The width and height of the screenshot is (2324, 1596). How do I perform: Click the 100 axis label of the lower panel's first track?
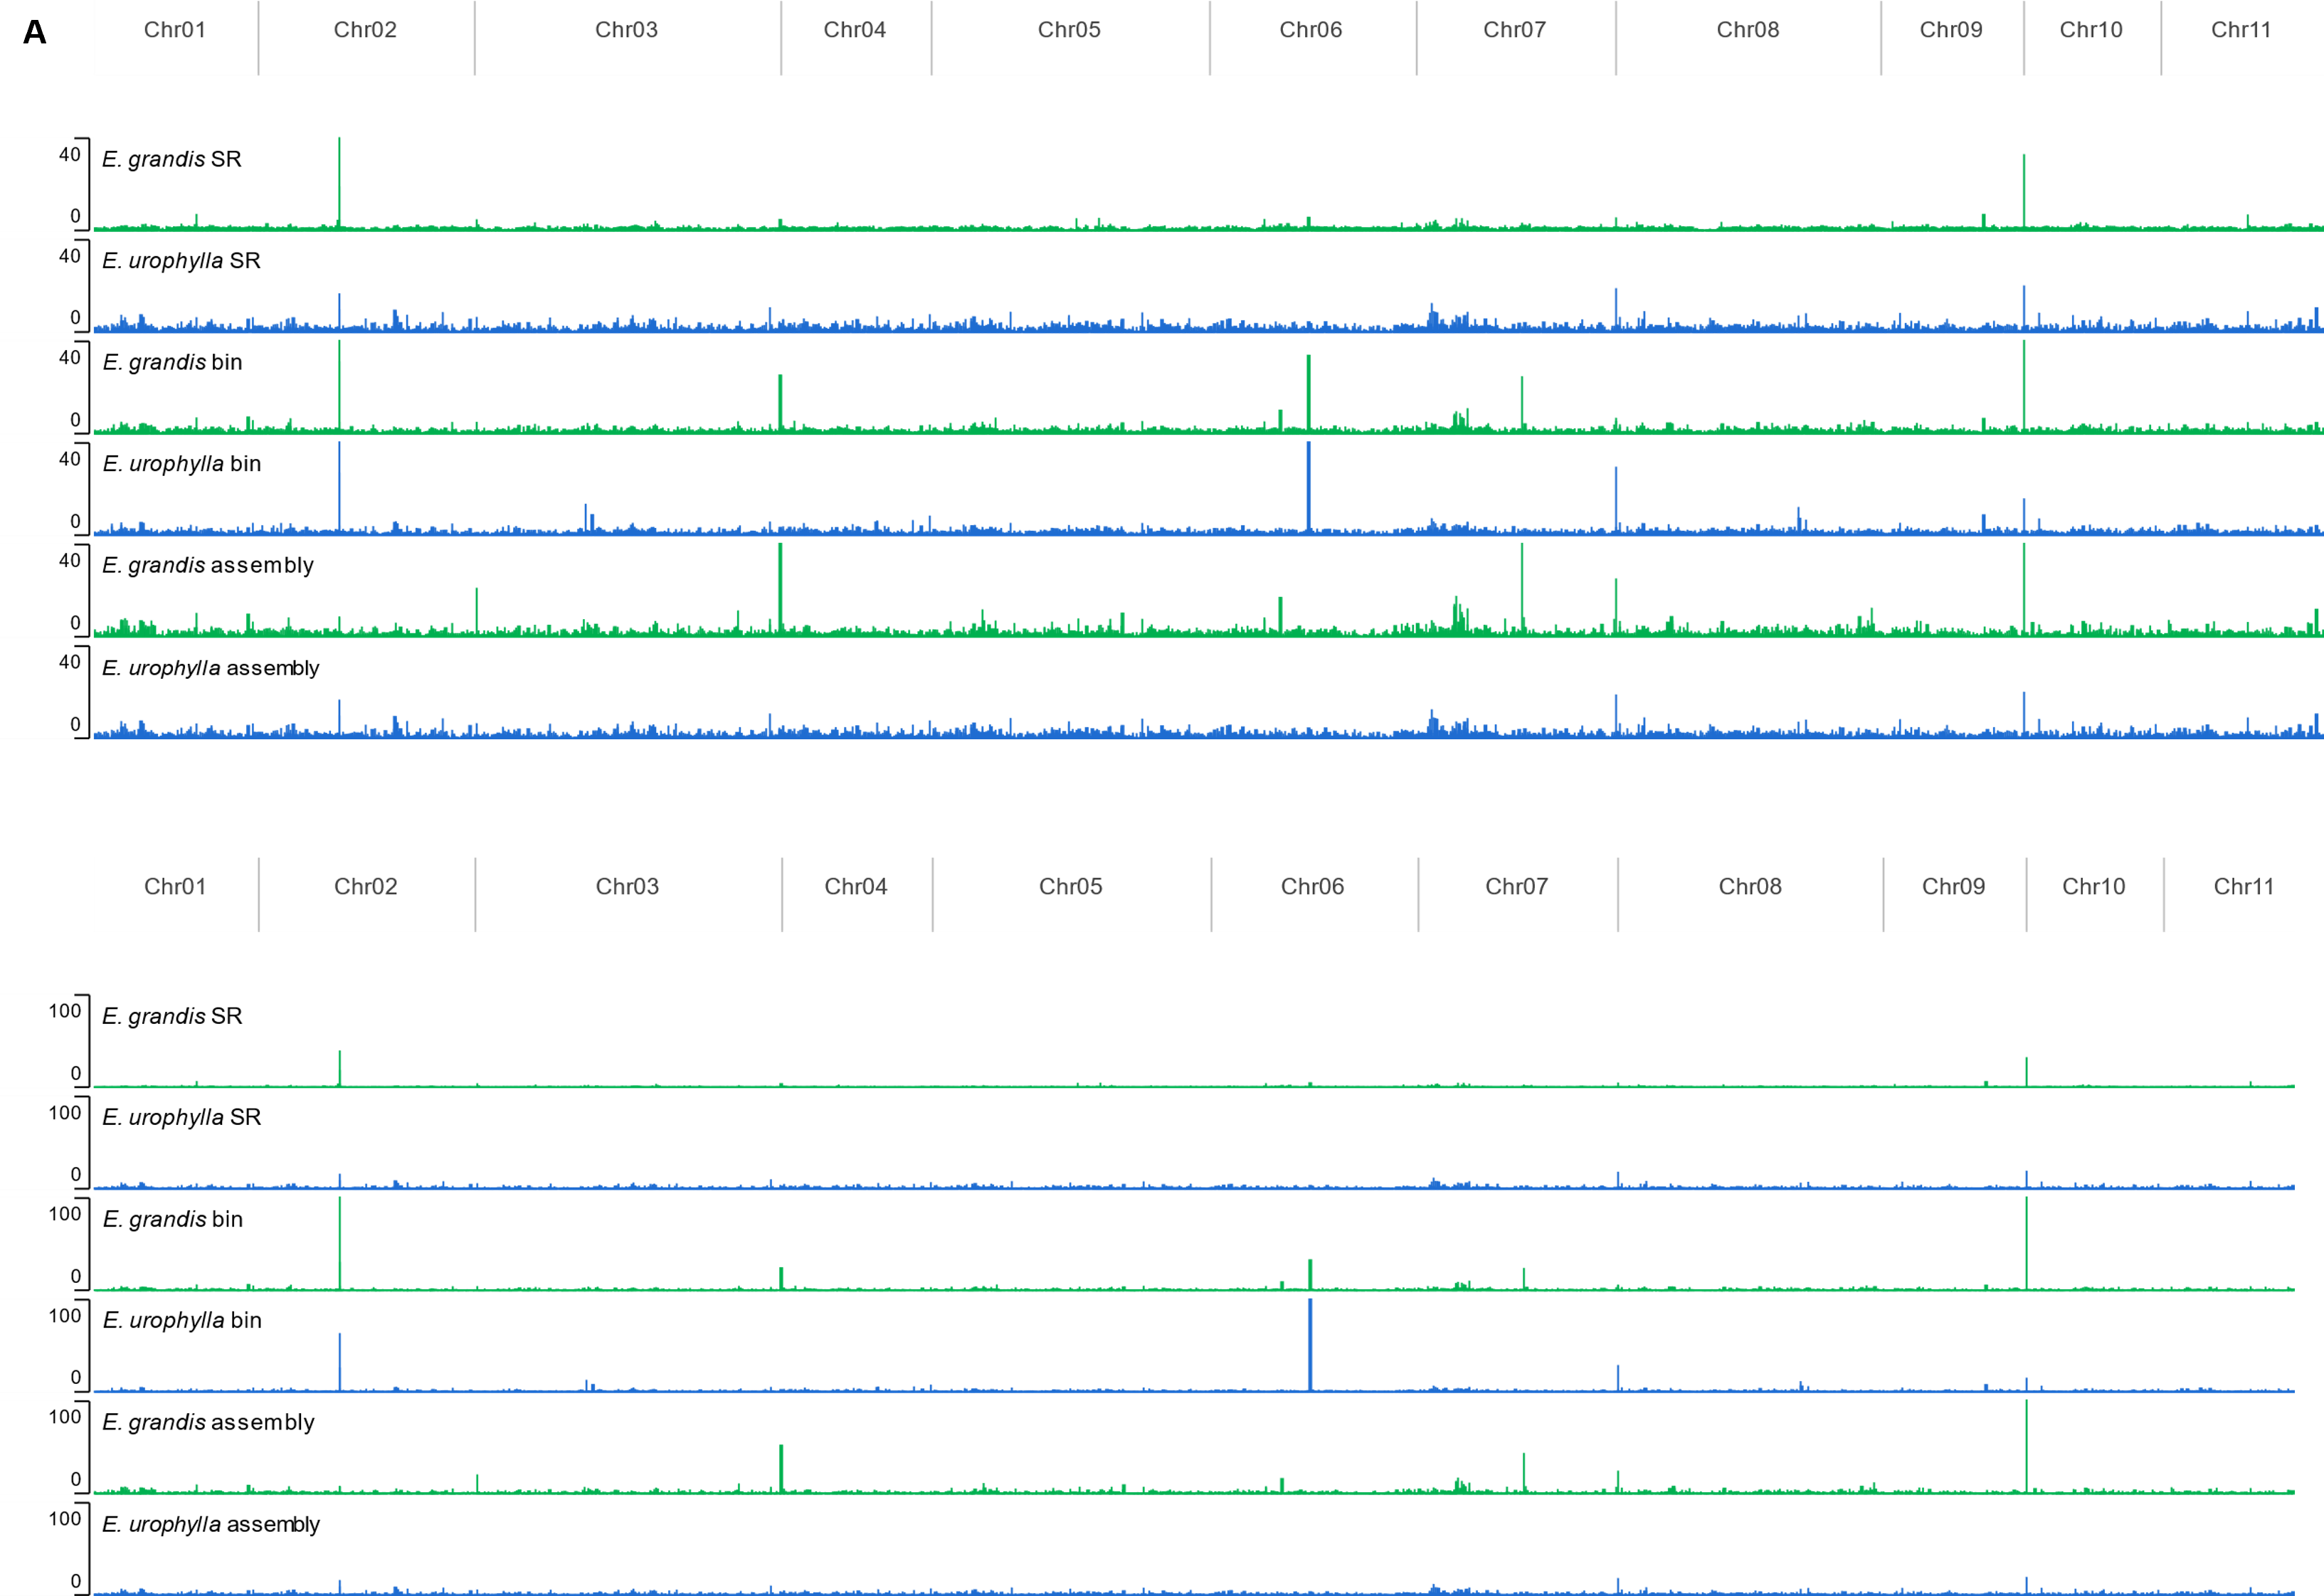[x=65, y=1011]
